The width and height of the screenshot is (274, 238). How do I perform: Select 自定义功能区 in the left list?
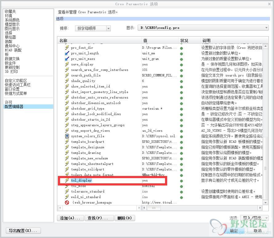click(16, 80)
